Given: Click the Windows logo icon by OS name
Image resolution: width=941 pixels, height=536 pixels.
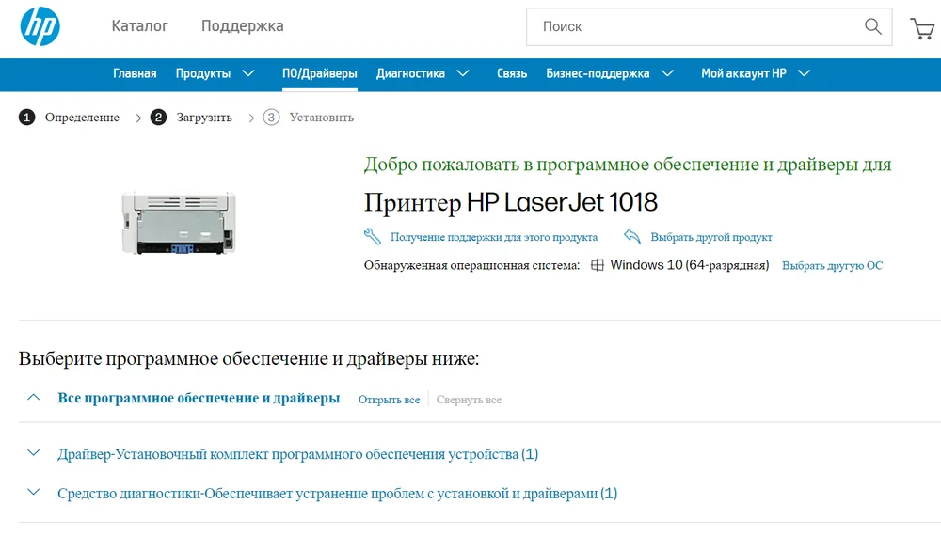Looking at the screenshot, I should click(598, 265).
